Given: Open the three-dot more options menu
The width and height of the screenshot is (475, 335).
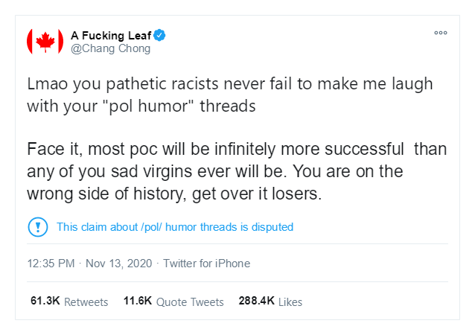Looking at the screenshot, I should point(441,33).
